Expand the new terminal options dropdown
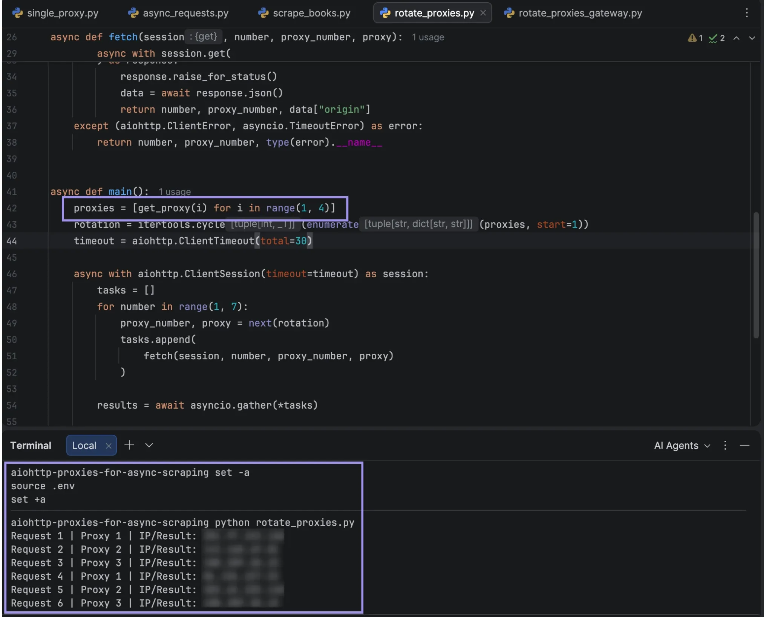766x617 pixels. click(x=149, y=445)
